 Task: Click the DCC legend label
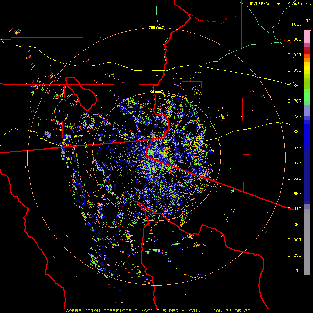point(305,21)
